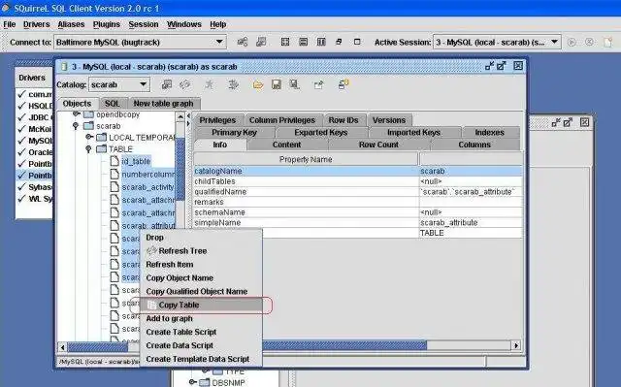Viewport: 621px width, 387px height.
Task: Click tree pane horizontal scrollbar left arrow
Action: 62,347
